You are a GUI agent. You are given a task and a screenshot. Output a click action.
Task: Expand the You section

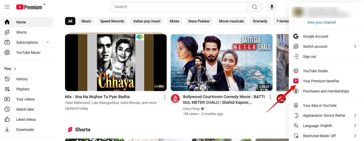click(10, 69)
